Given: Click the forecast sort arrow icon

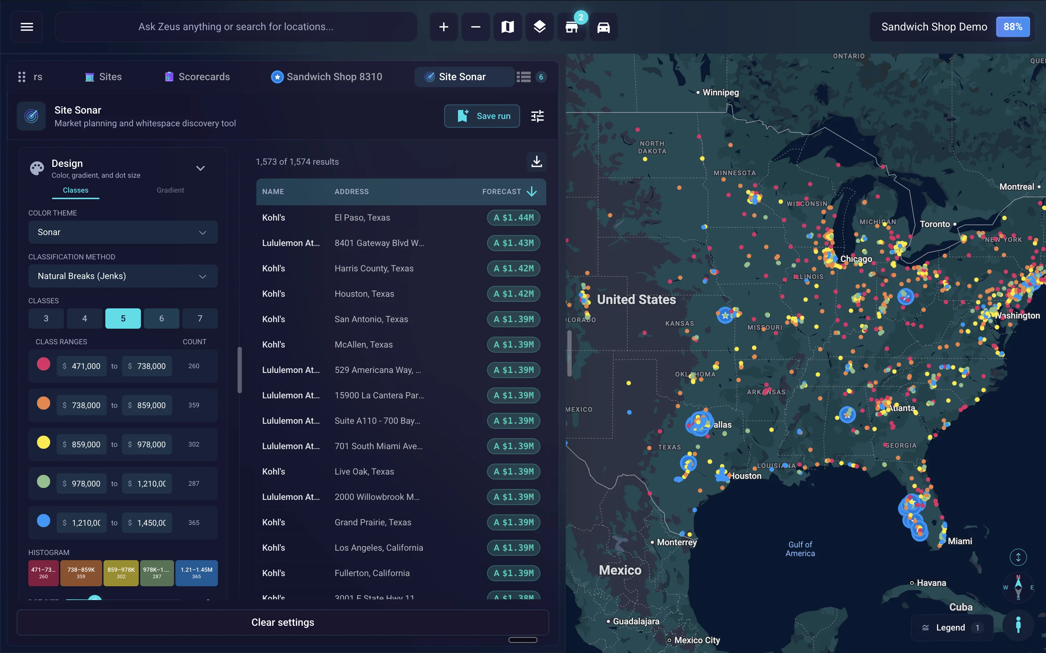Looking at the screenshot, I should tap(532, 191).
